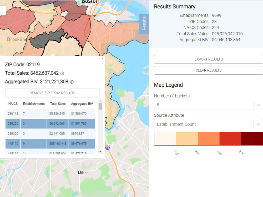Click the CLEAR RESULTS button

[x=208, y=70]
